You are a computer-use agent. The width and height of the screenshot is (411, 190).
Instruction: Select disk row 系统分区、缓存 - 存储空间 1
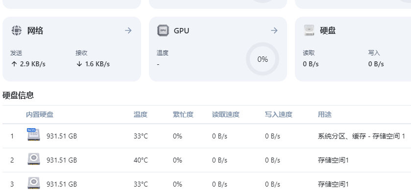coord(207,136)
